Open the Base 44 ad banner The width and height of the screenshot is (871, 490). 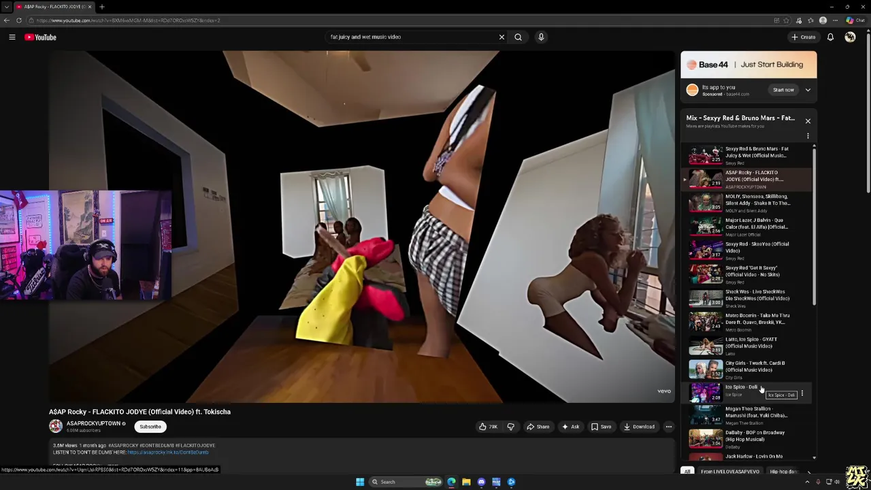[749, 65]
